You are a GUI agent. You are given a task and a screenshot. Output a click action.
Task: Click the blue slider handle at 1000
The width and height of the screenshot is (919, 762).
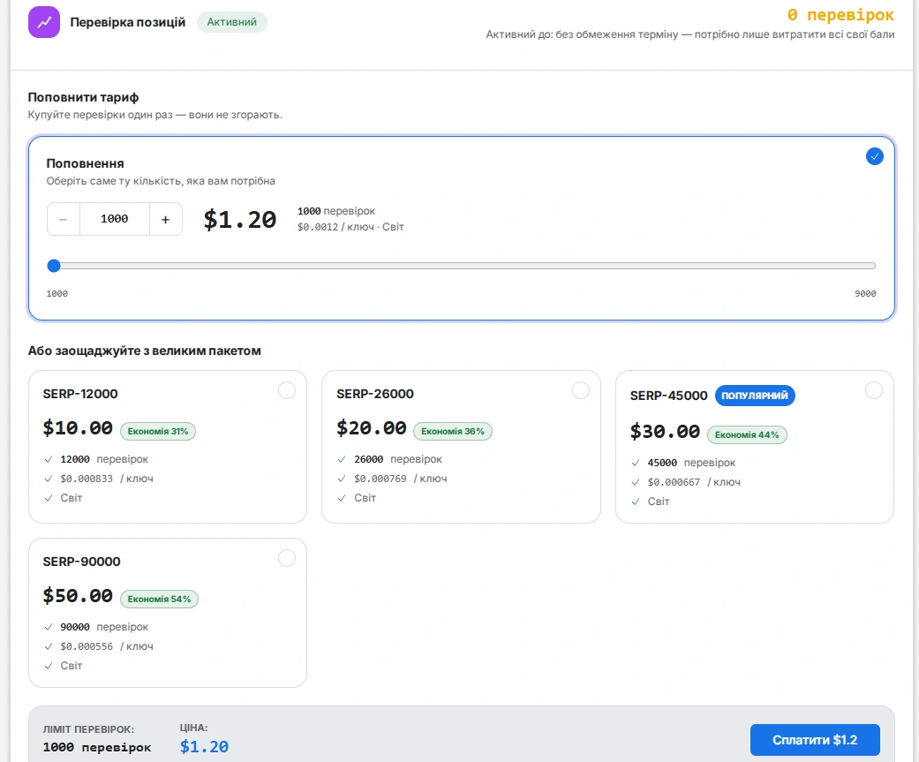[54, 266]
